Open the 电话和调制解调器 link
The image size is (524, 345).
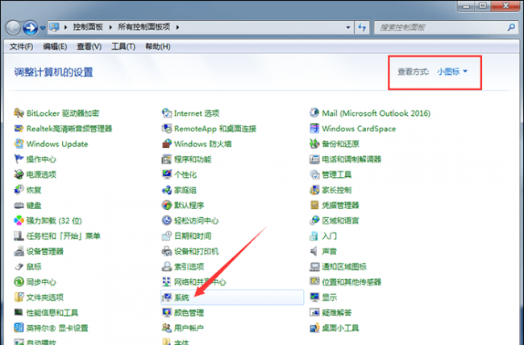pyautogui.click(x=351, y=159)
